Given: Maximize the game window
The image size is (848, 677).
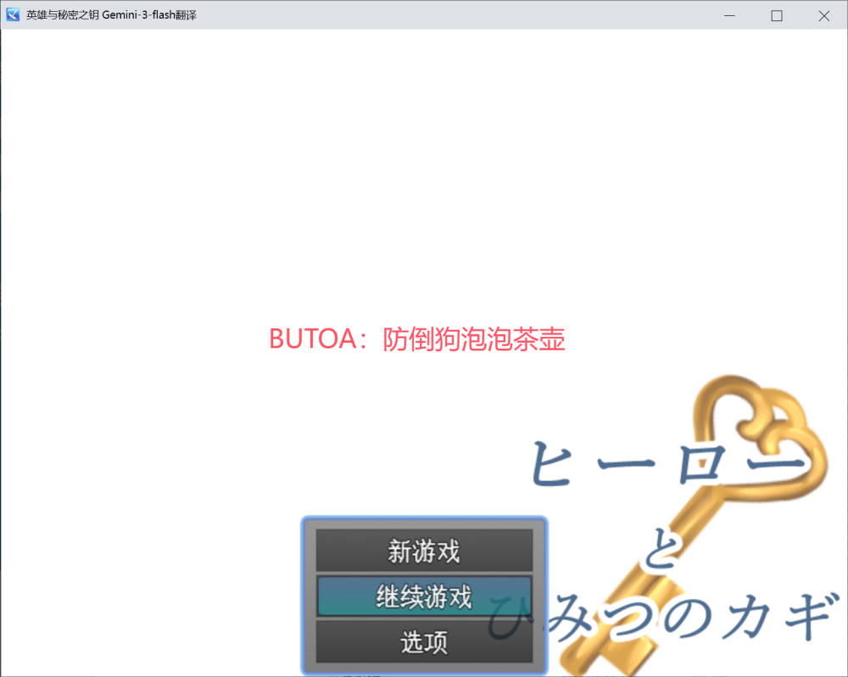Looking at the screenshot, I should point(776,15).
